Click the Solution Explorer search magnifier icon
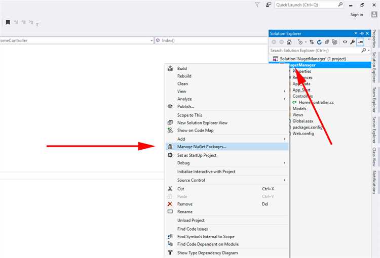This screenshot has height=258, width=380. point(363,51)
